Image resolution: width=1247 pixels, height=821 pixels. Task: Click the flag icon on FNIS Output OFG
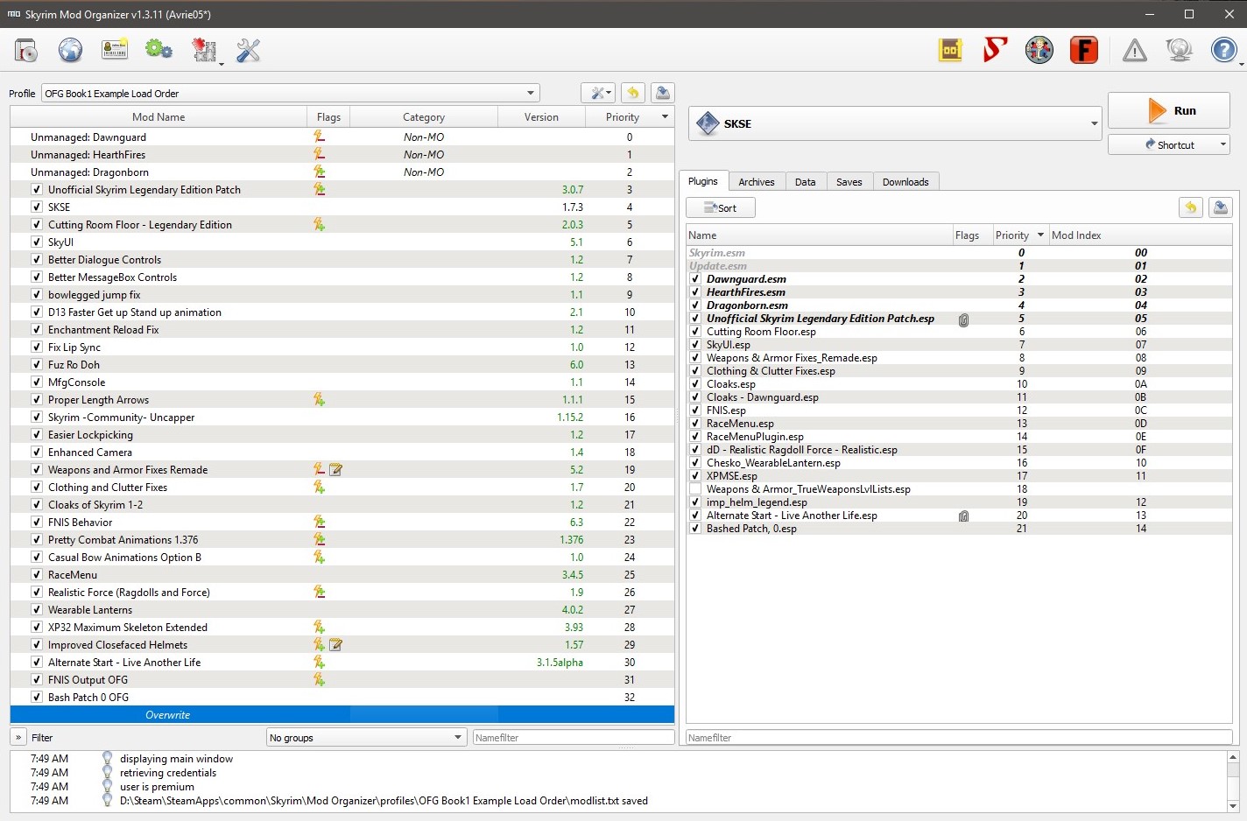[320, 680]
